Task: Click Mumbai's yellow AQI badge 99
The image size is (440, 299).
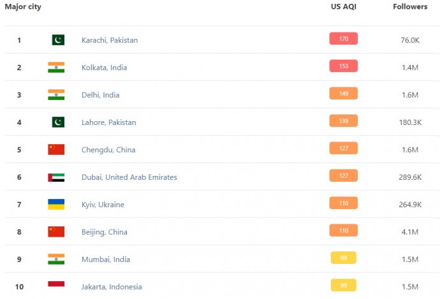Action: point(344,258)
